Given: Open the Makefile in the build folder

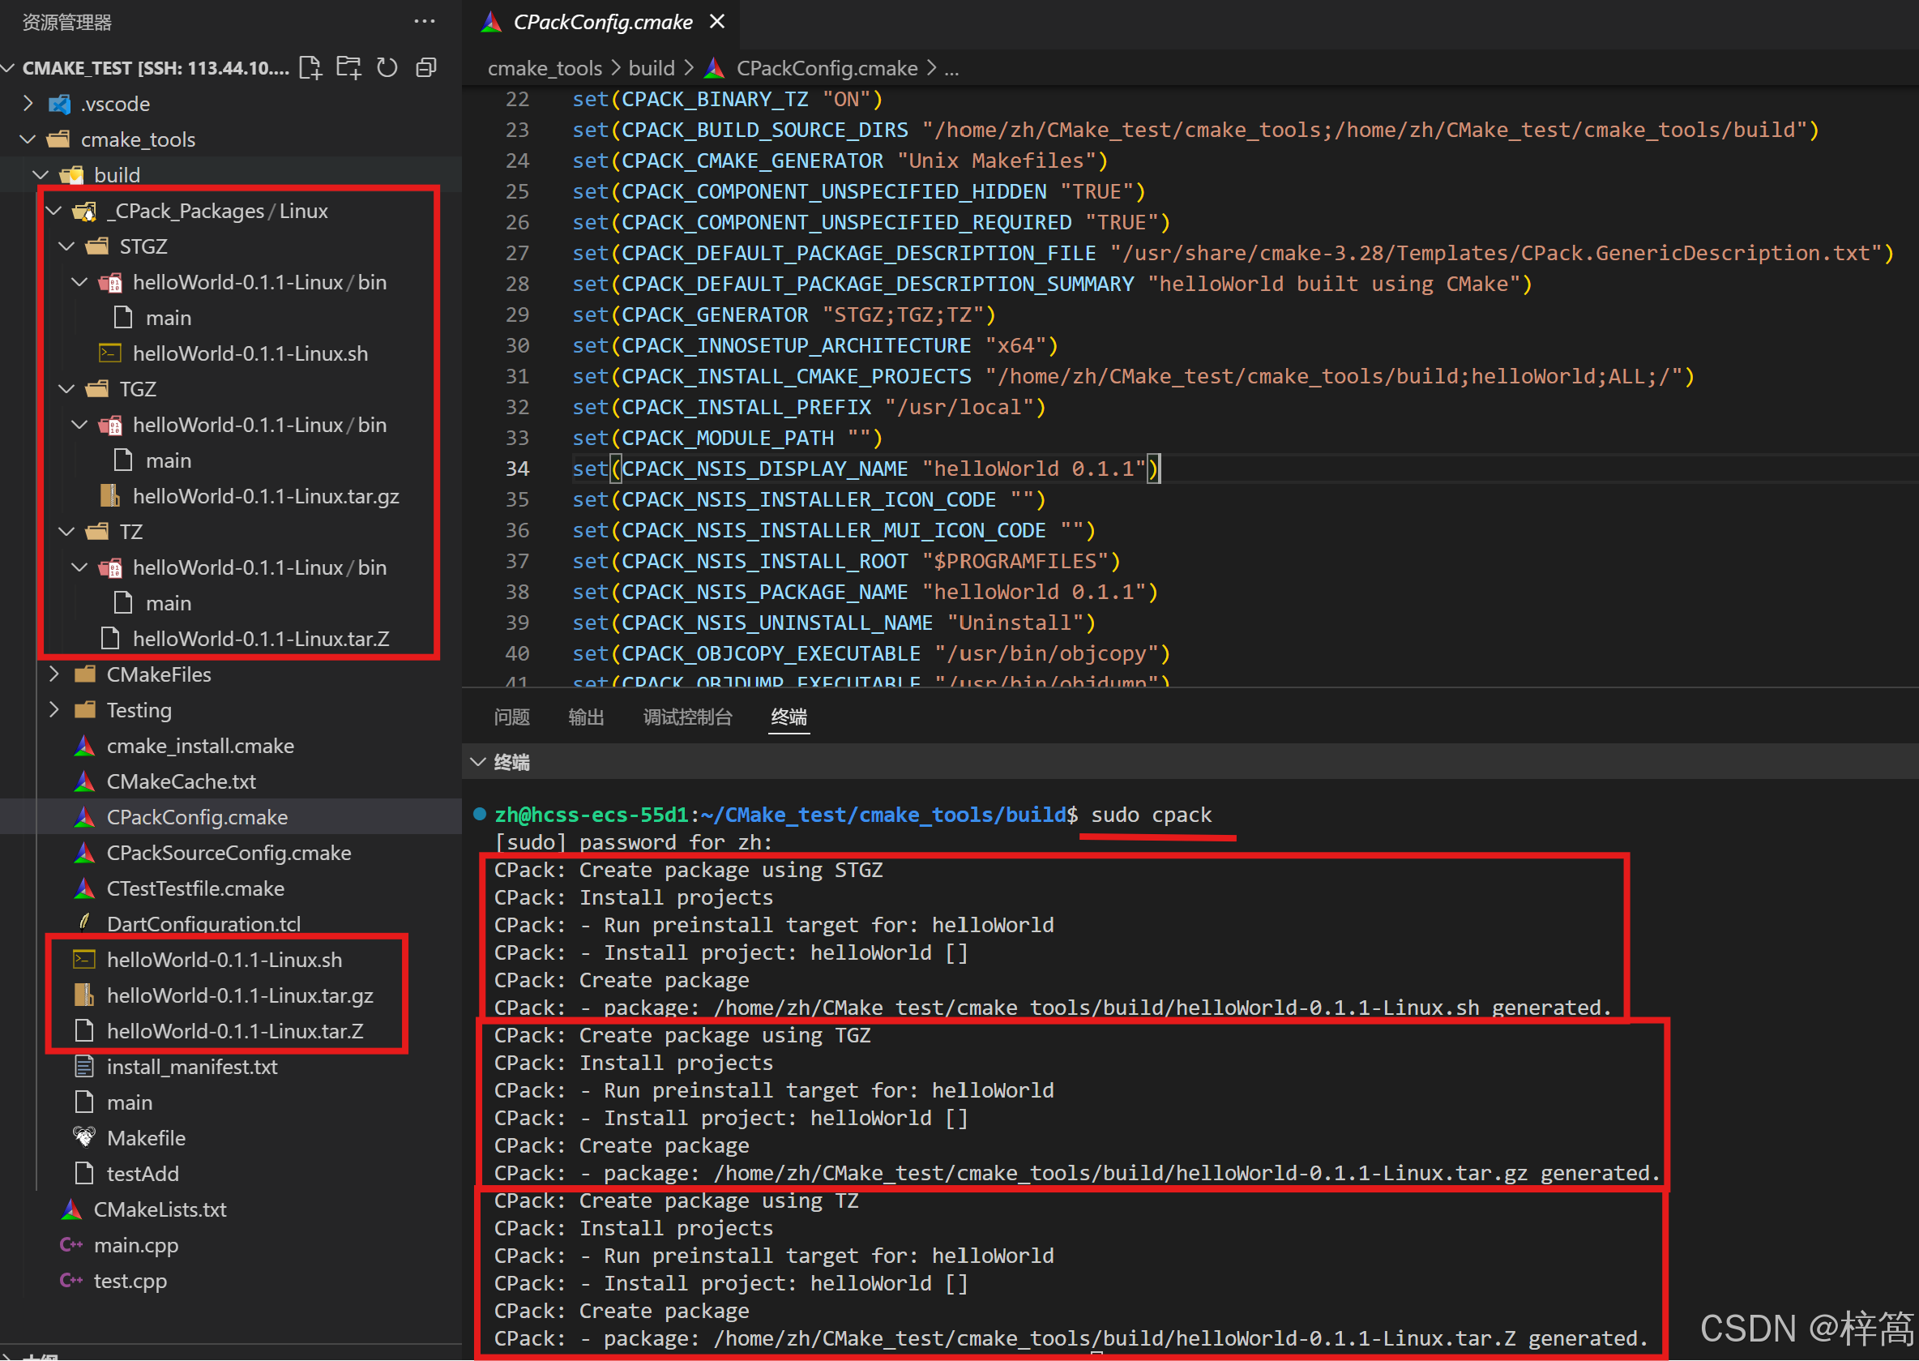Looking at the screenshot, I should click(146, 1138).
